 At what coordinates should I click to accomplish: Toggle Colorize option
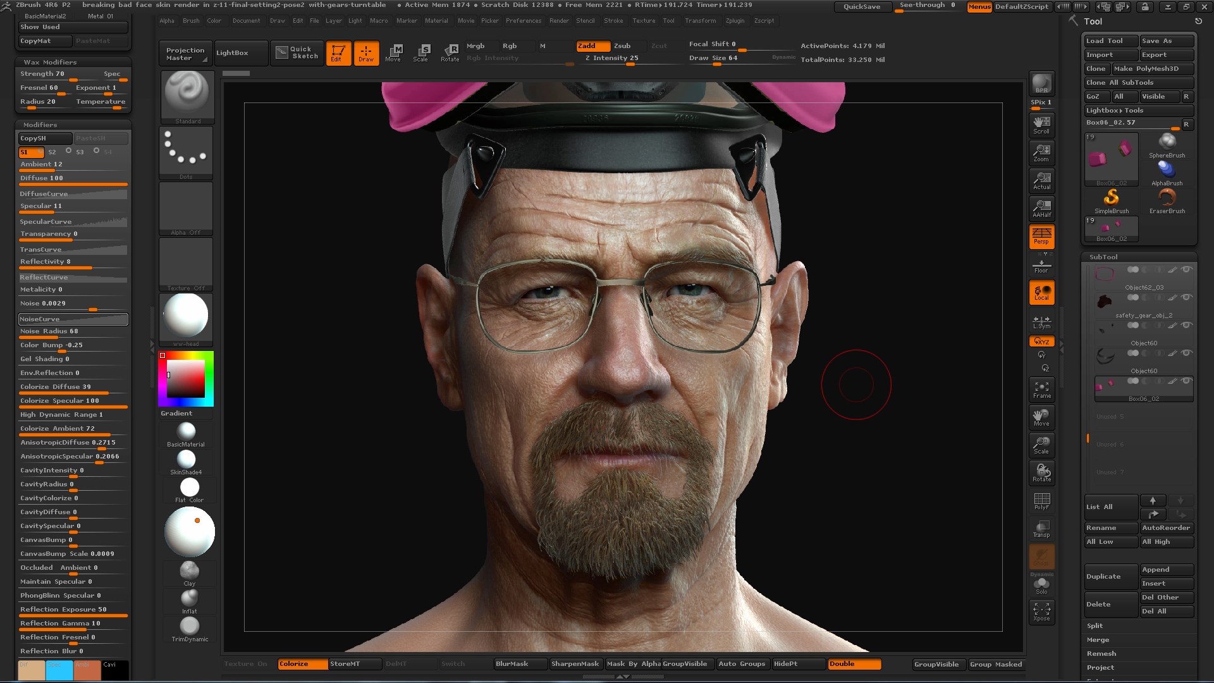[303, 663]
